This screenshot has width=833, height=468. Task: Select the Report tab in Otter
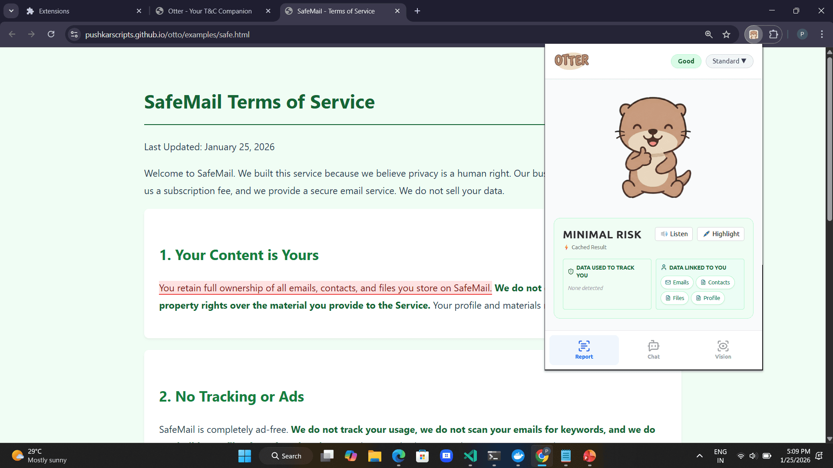[584, 350]
